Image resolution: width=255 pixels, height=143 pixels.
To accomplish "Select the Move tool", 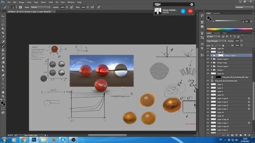I will [3, 16].
